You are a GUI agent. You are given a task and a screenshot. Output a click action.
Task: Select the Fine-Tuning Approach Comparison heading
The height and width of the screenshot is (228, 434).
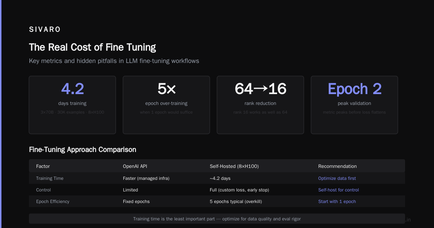tap(82, 149)
